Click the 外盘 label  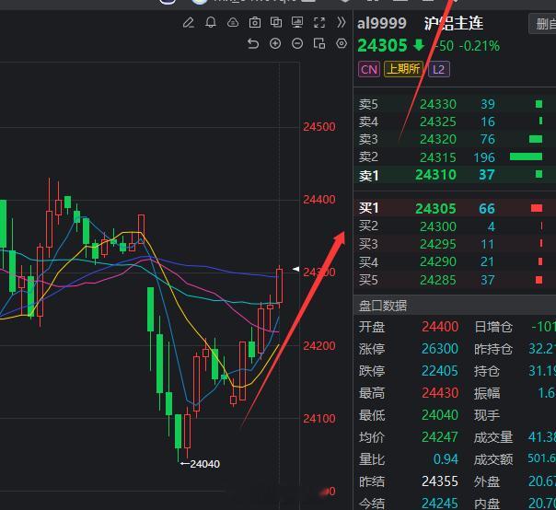point(487,481)
